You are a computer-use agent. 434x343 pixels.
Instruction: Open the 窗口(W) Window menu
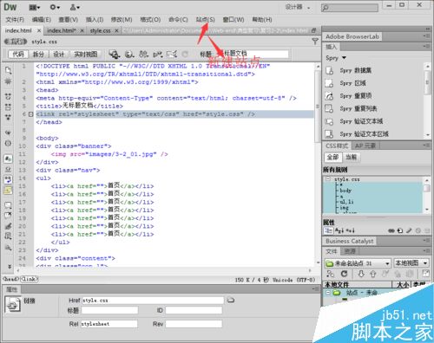(233, 20)
